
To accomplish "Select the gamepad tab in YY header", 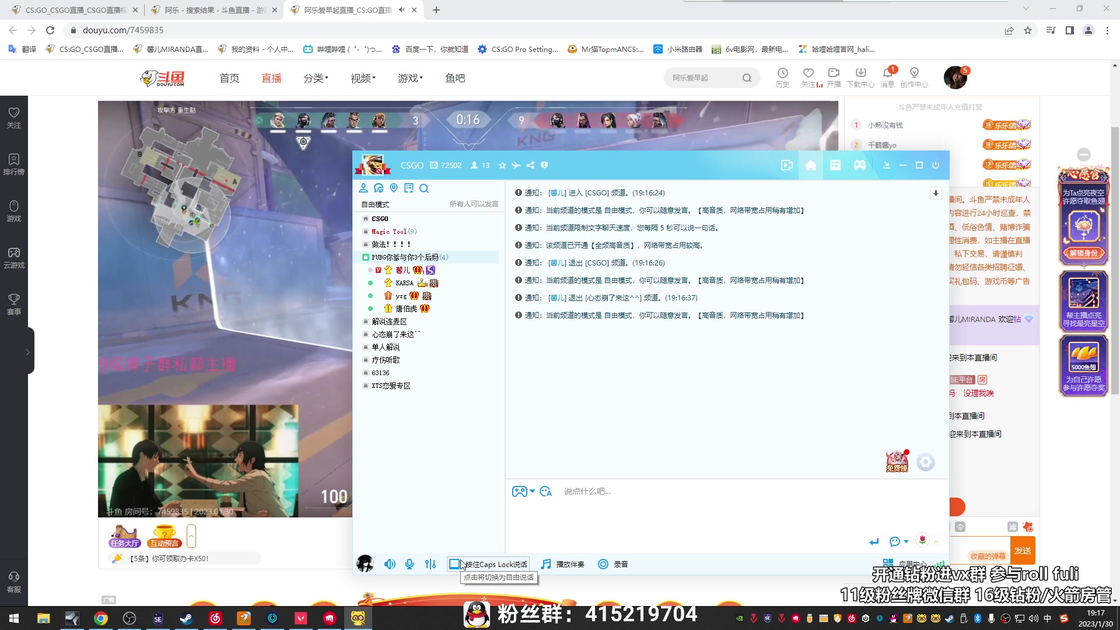I will click(x=860, y=165).
